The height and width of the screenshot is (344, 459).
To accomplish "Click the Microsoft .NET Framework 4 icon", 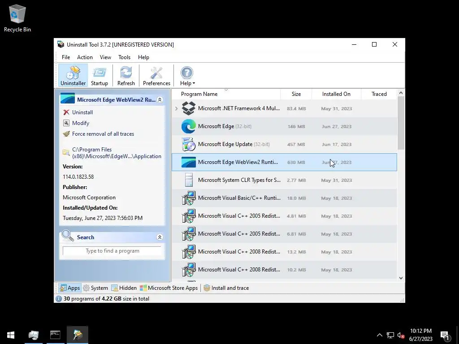I will click(x=189, y=108).
